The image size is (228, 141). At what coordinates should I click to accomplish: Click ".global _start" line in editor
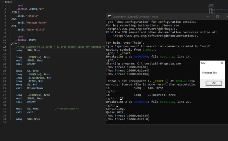click(x=26, y=40)
